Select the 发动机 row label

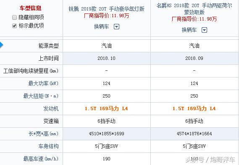(x=51, y=108)
